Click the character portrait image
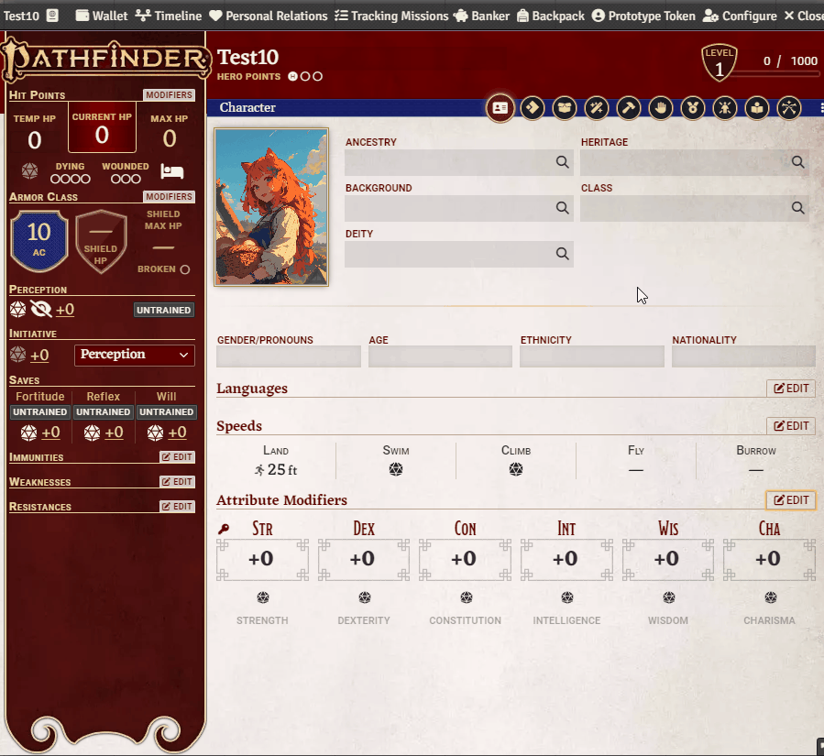Image resolution: width=824 pixels, height=756 pixels. pos(271,207)
